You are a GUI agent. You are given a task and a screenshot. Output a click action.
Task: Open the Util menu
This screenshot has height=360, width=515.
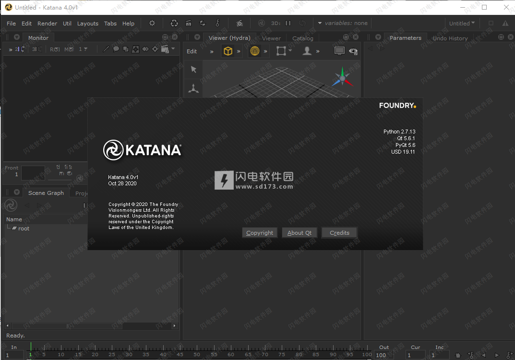click(67, 24)
